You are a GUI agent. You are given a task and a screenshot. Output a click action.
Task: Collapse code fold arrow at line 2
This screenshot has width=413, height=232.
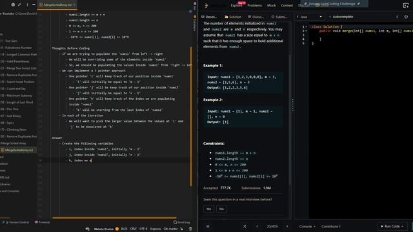point(306,31)
